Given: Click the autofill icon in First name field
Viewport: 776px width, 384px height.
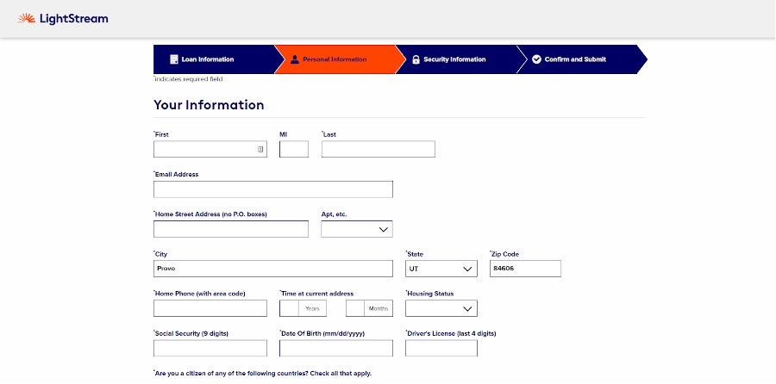Looking at the screenshot, I should [x=260, y=149].
